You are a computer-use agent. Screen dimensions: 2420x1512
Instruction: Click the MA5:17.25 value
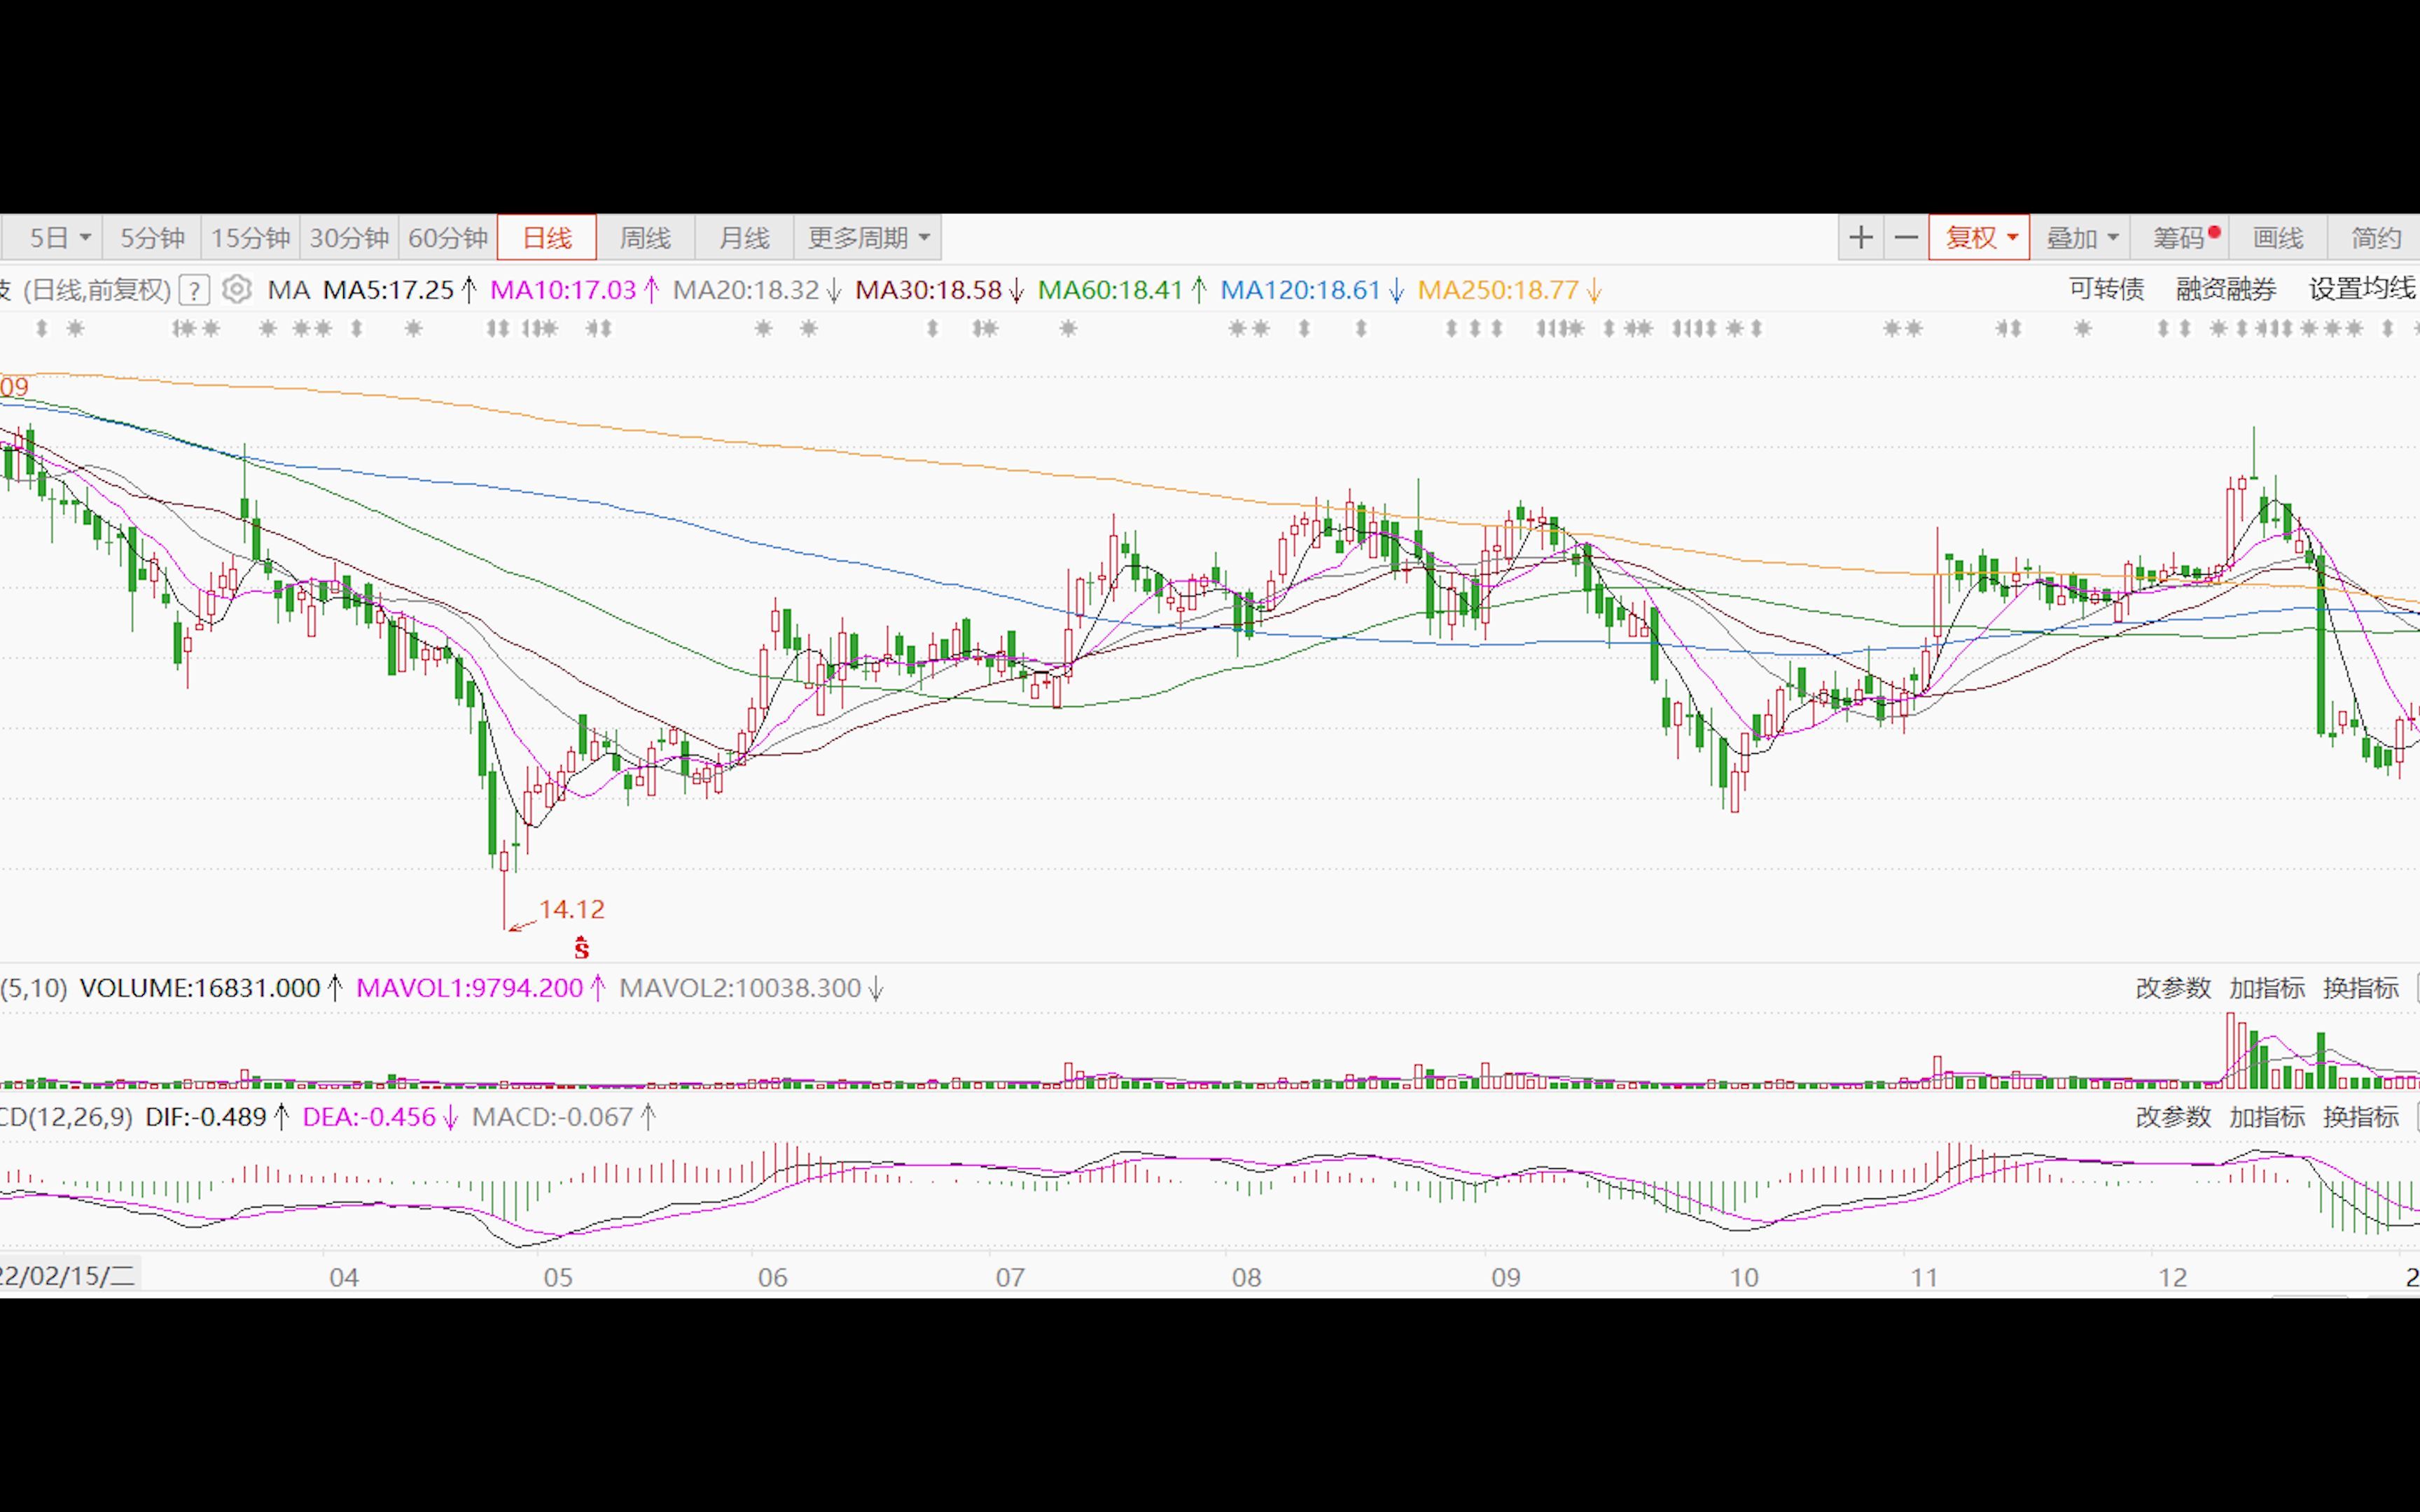(x=389, y=290)
